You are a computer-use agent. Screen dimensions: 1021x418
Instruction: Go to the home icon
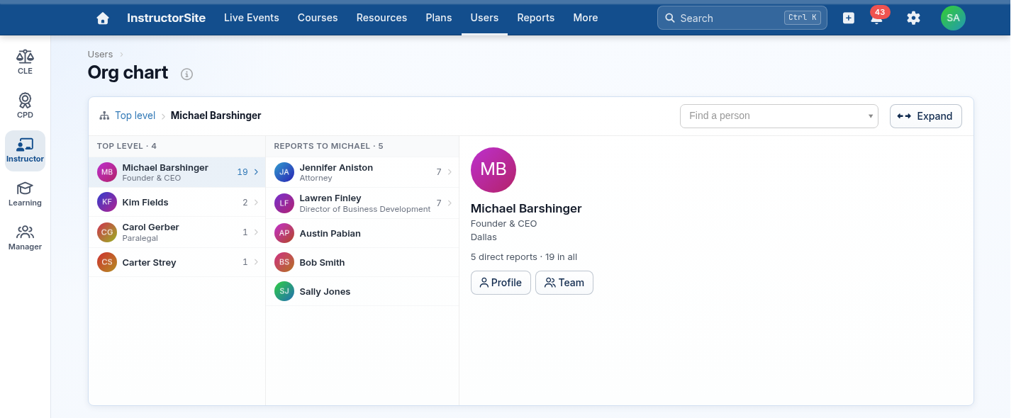click(x=103, y=18)
